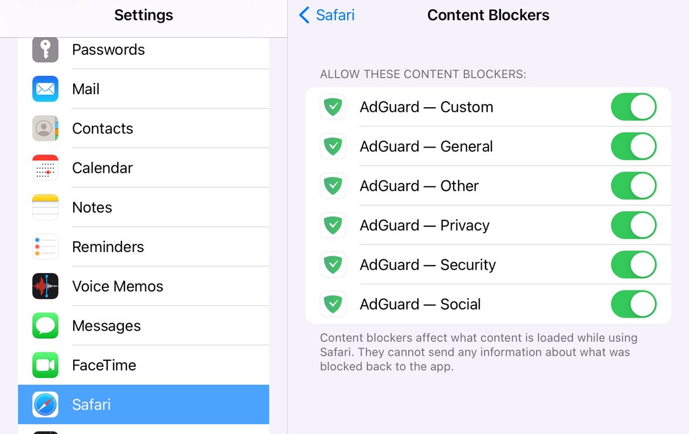Select the Contacts app icon
This screenshot has height=434, width=689.
[x=45, y=128]
